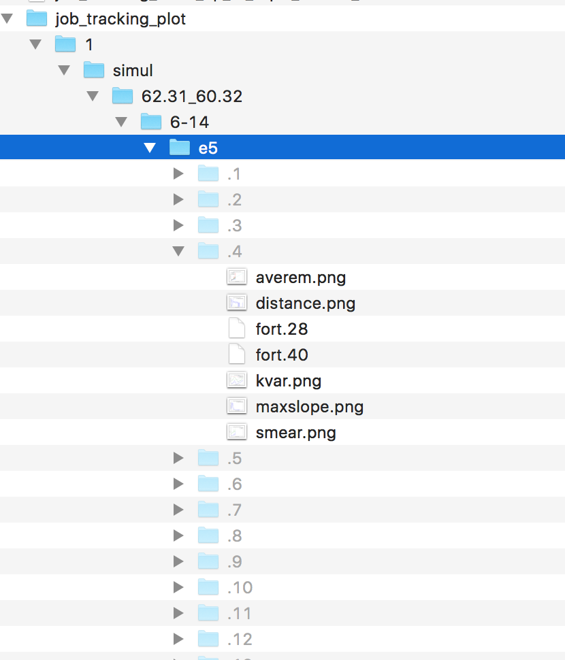Select the distance.png file name

[306, 303]
